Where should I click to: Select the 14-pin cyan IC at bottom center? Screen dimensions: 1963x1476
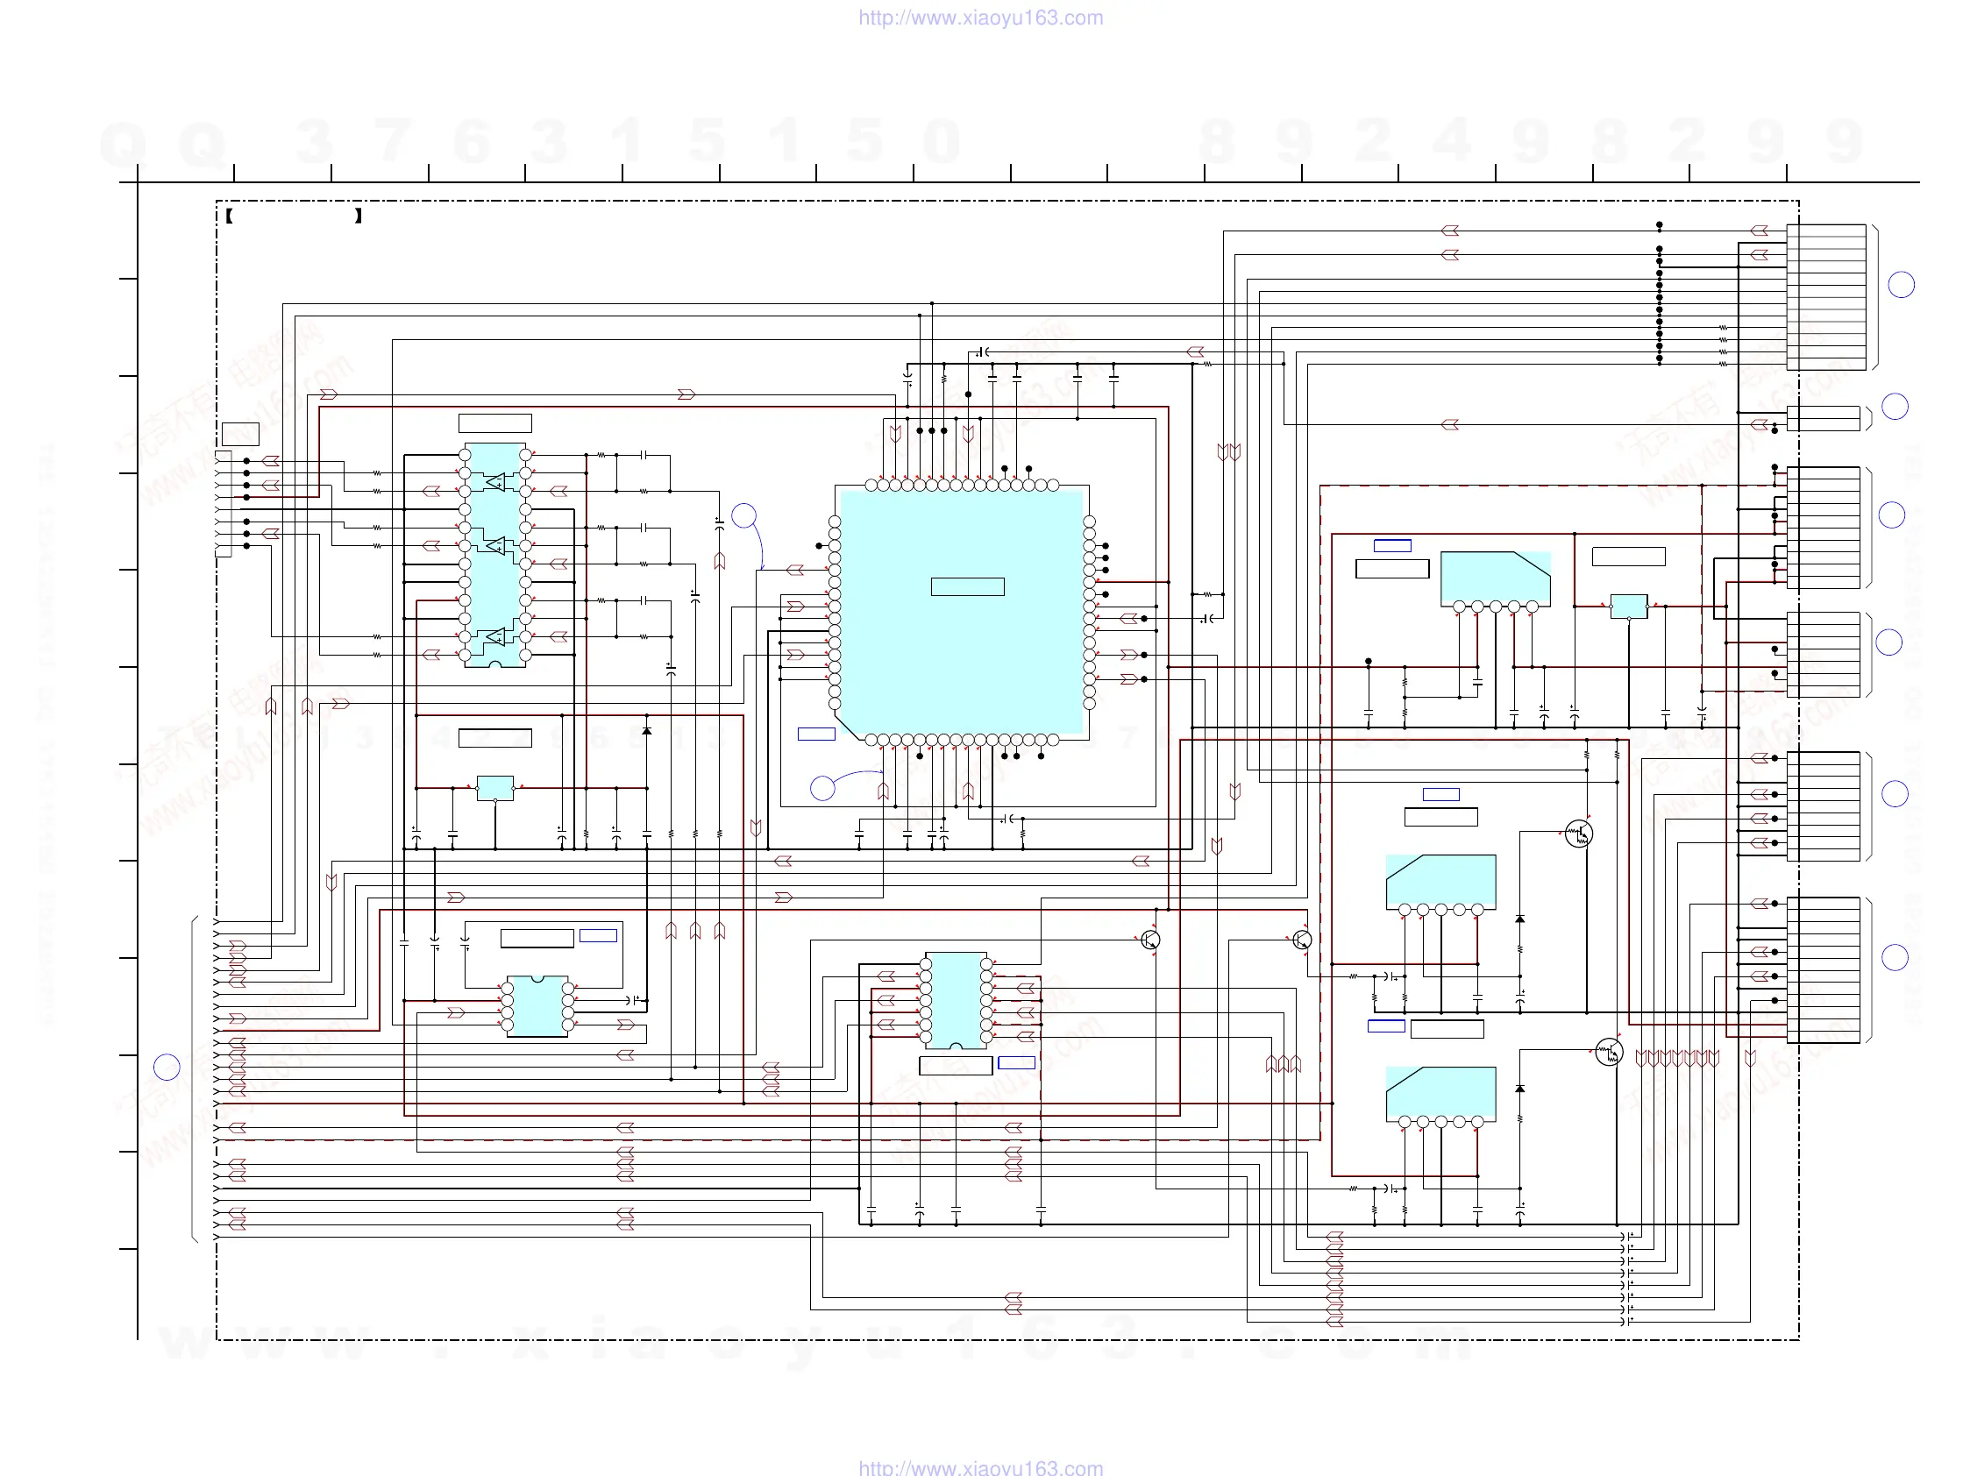tap(956, 1000)
